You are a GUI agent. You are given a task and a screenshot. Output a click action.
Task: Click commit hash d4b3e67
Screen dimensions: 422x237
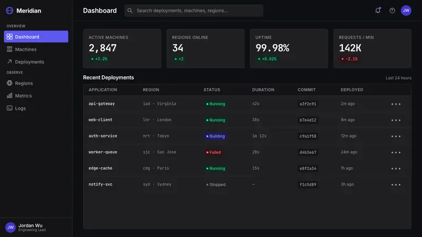click(x=308, y=152)
